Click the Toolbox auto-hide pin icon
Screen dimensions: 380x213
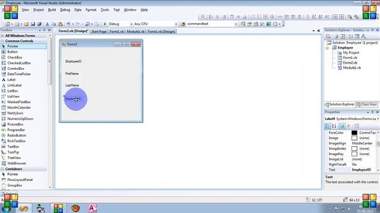45,30
